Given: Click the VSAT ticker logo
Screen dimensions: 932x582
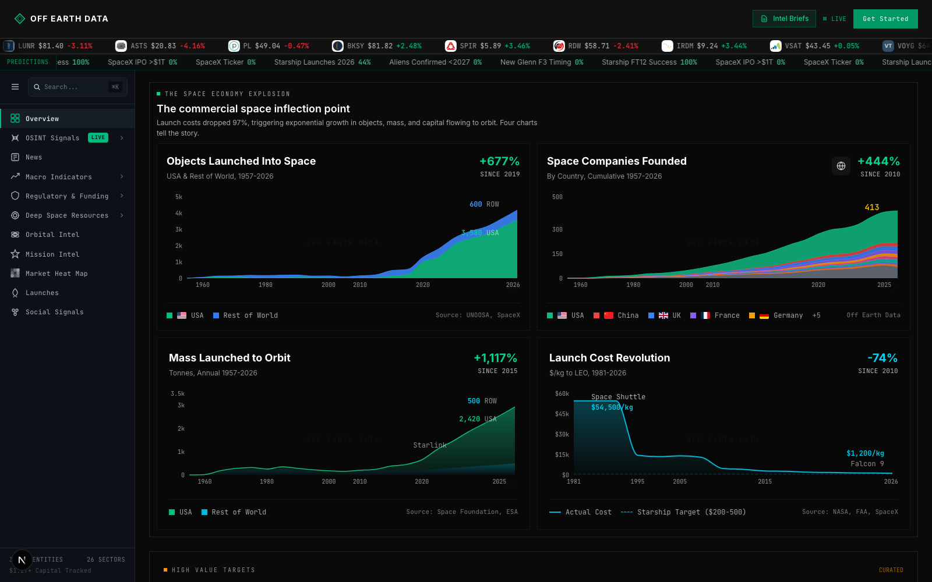Looking at the screenshot, I should click(775, 46).
